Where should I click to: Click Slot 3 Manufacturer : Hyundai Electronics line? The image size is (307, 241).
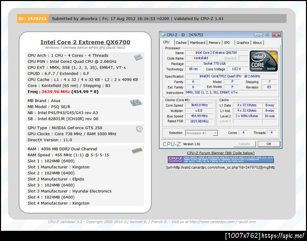tap(70, 191)
